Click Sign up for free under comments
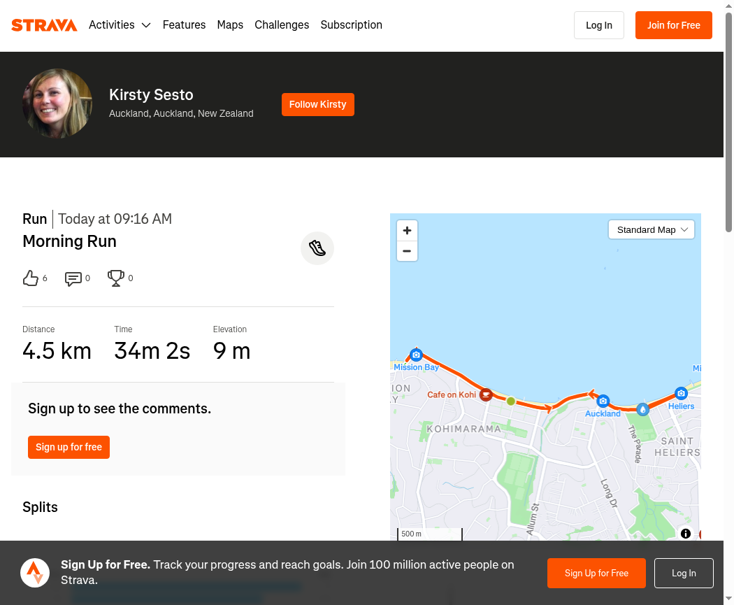 [x=69, y=447]
